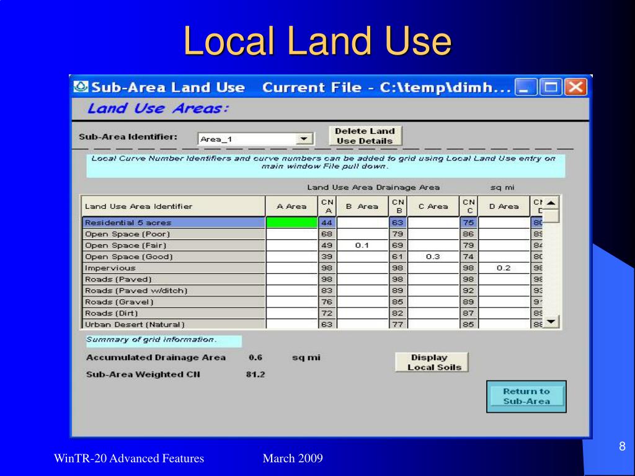Click the CN B value 63
This screenshot has height=476, width=635.
tap(398, 223)
